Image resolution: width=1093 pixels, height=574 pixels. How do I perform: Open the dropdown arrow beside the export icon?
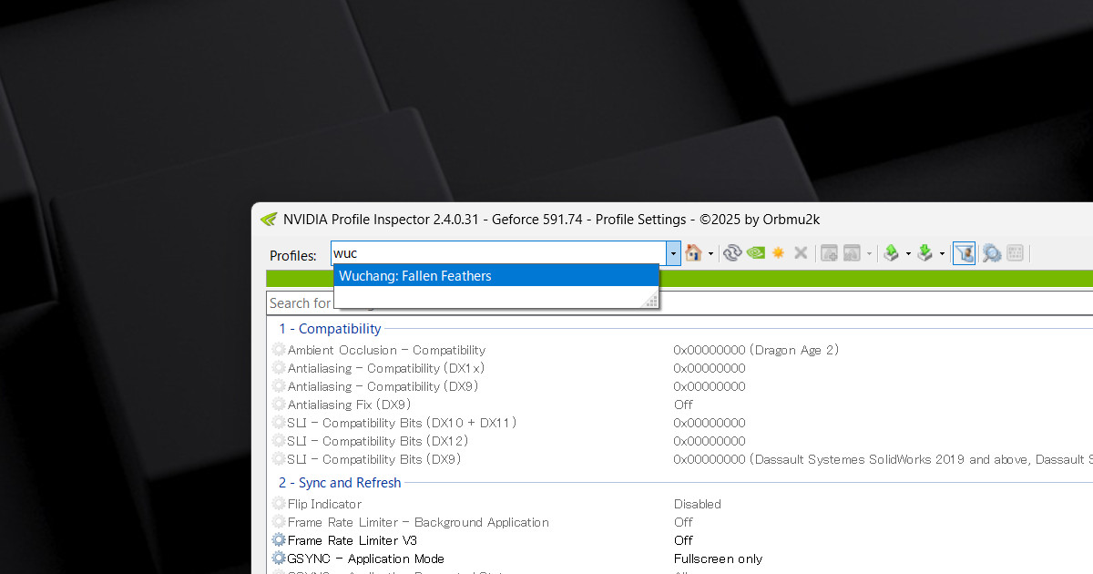pyautogui.click(x=908, y=253)
